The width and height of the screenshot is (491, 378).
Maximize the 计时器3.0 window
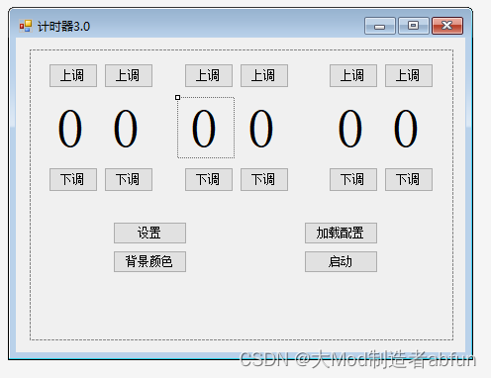pyautogui.click(x=414, y=26)
